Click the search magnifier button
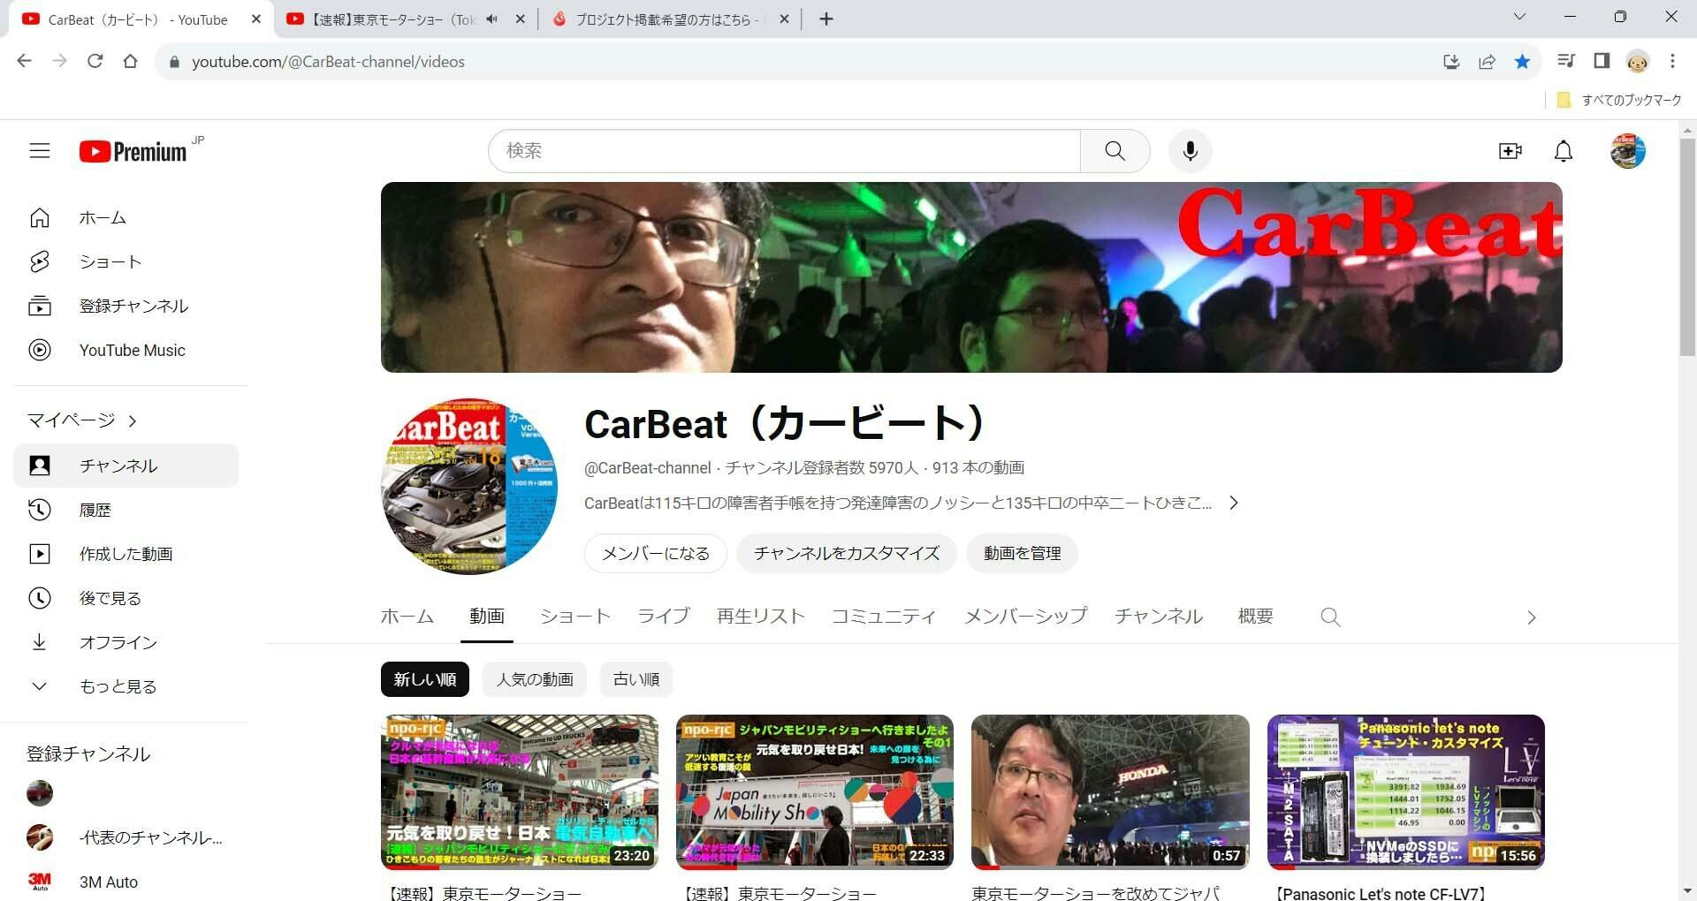The width and height of the screenshot is (1697, 901). click(1115, 151)
